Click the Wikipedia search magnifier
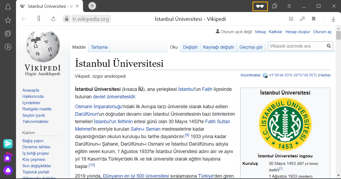This screenshot has height=179, width=341. (329, 46)
